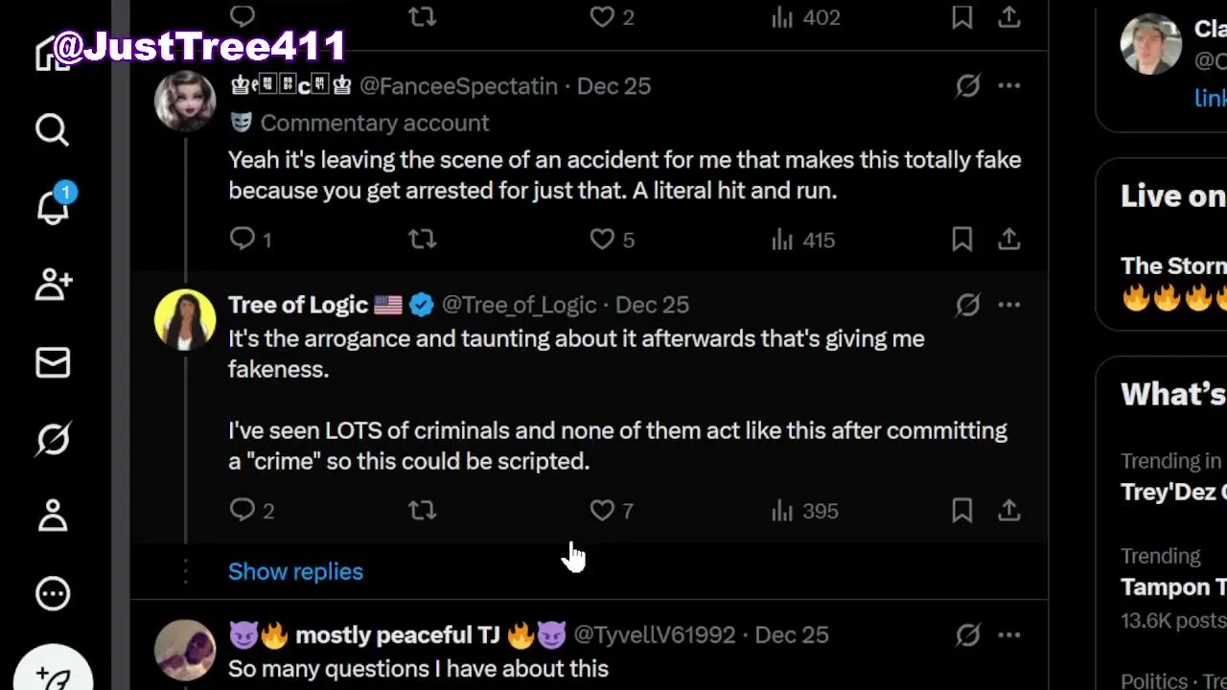Open Grok icon in left sidebar
Viewport: 1227px width, 690px height.
tap(53, 440)
